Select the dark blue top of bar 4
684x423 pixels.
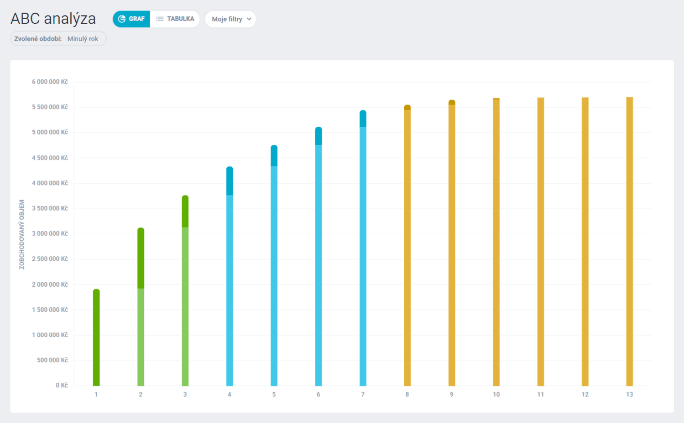[x=230, y=181]
